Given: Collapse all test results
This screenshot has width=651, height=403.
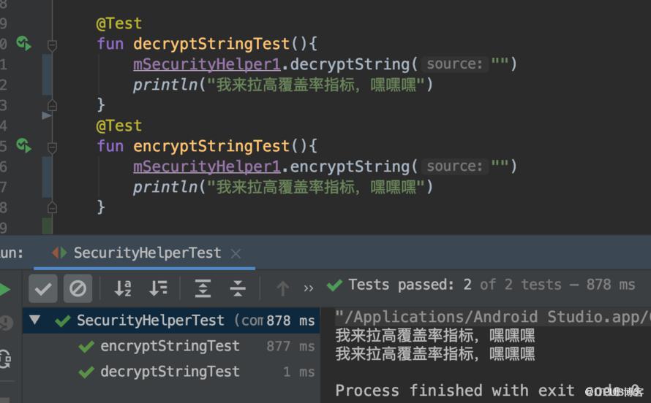Looking at the screenshot, I should pyautogui.click(x=238, y=288).
